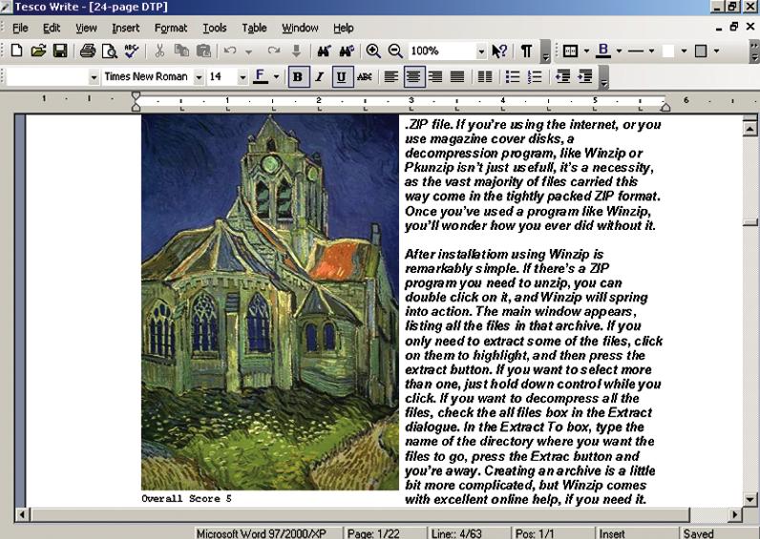Open the zoom percentage dropdown

(x=481, y=51)
